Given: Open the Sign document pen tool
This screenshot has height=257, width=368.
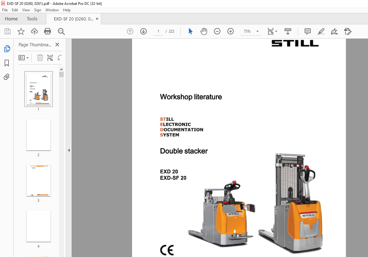Looking at the screenshot, I should 334,31.
